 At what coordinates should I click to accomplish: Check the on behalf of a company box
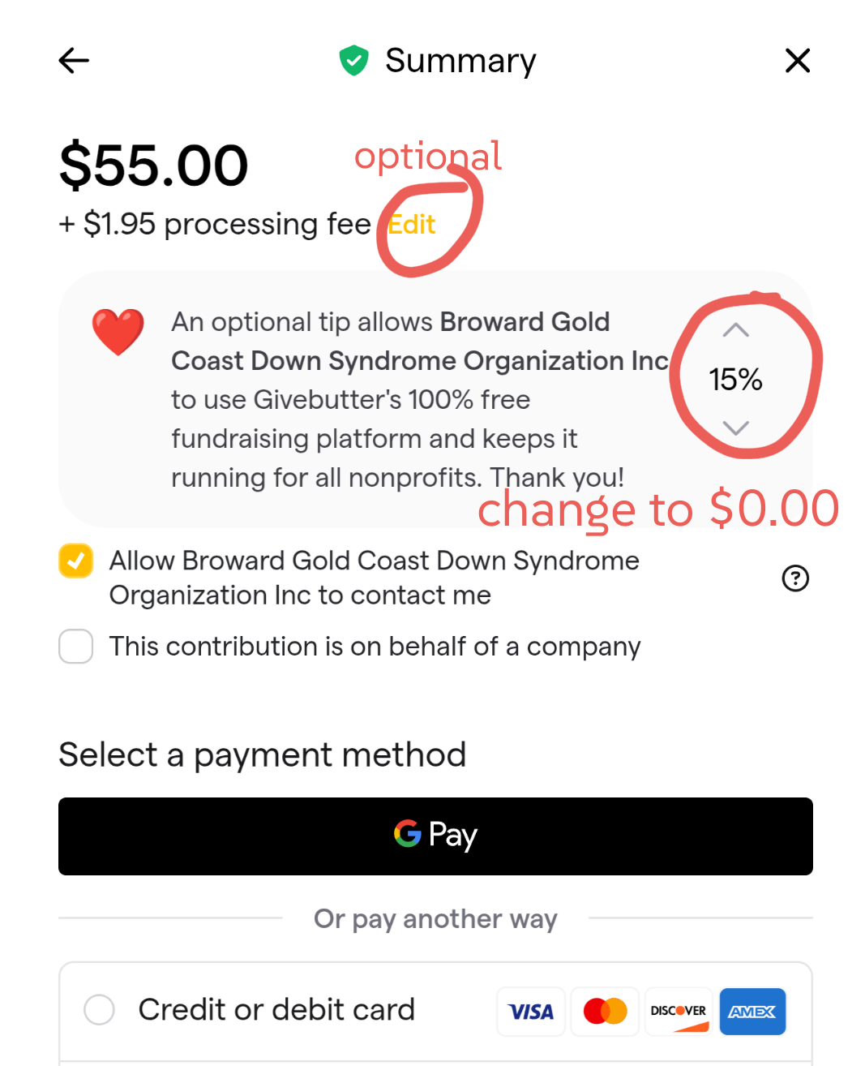(x=76, y=647)
